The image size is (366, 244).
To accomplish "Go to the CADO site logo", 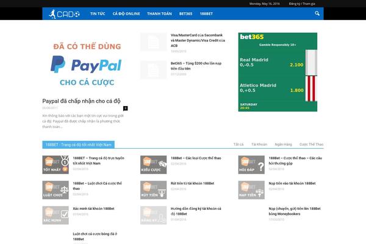I will tap(64, 14).
